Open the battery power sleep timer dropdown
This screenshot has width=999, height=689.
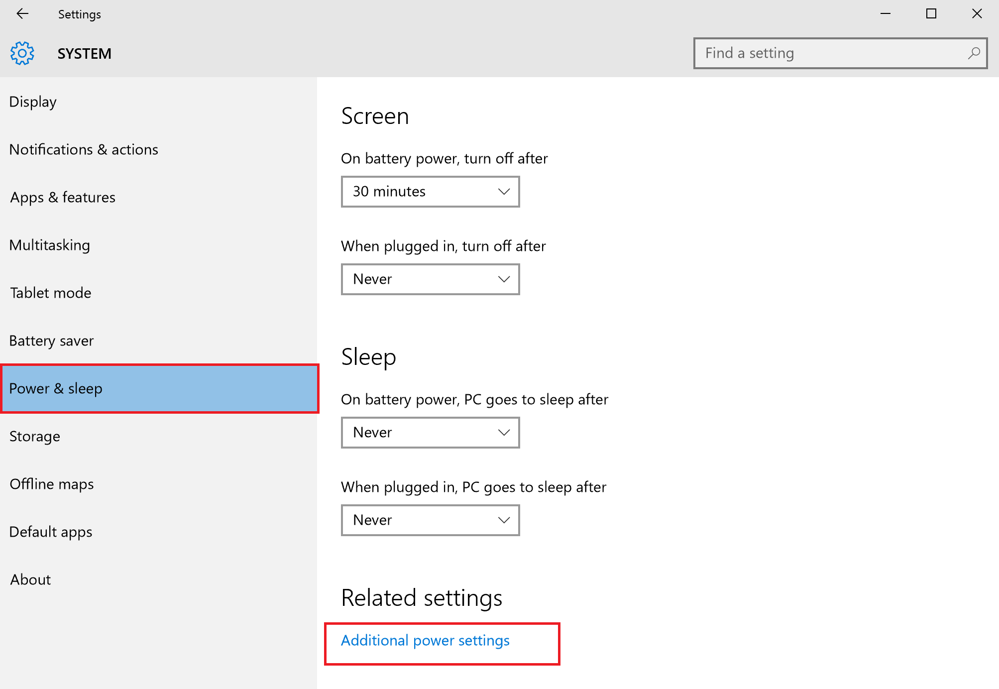tap(430, 433)
